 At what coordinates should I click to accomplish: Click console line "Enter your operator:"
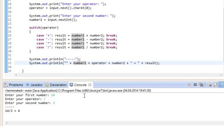click(23, 99)
